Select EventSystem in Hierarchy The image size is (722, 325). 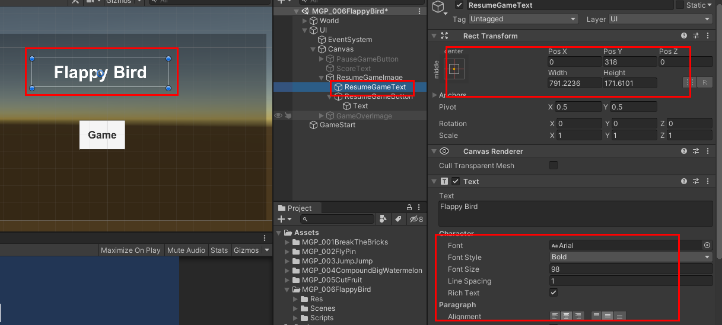(x=350, y=40)
